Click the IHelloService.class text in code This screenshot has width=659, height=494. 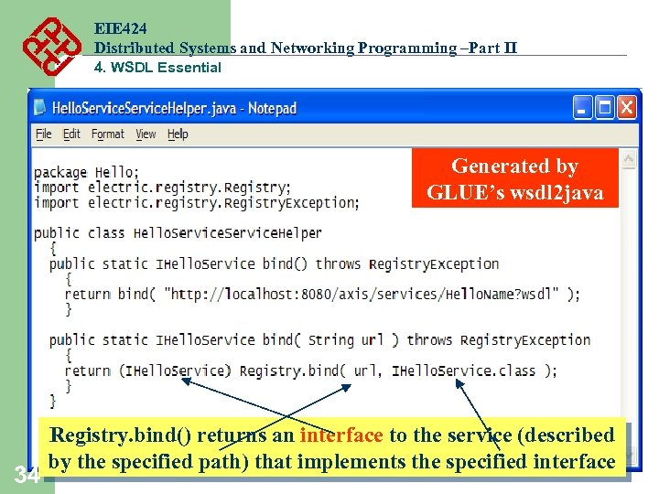463,370
